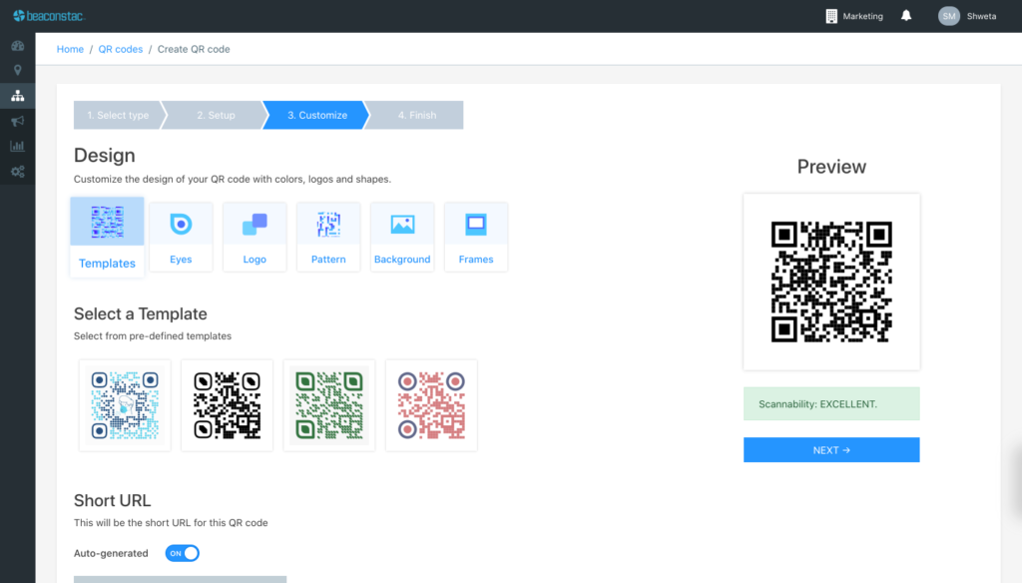This screenshot has width=1022, height=583.
Task: Select the Templates design category
Action: tap(107, 237)
